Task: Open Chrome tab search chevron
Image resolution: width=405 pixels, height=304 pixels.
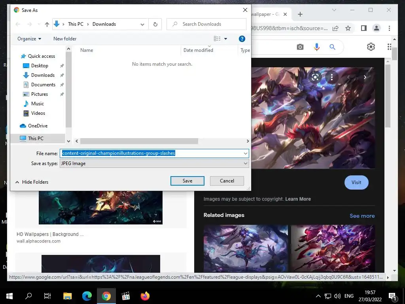Action: (334, 10)
